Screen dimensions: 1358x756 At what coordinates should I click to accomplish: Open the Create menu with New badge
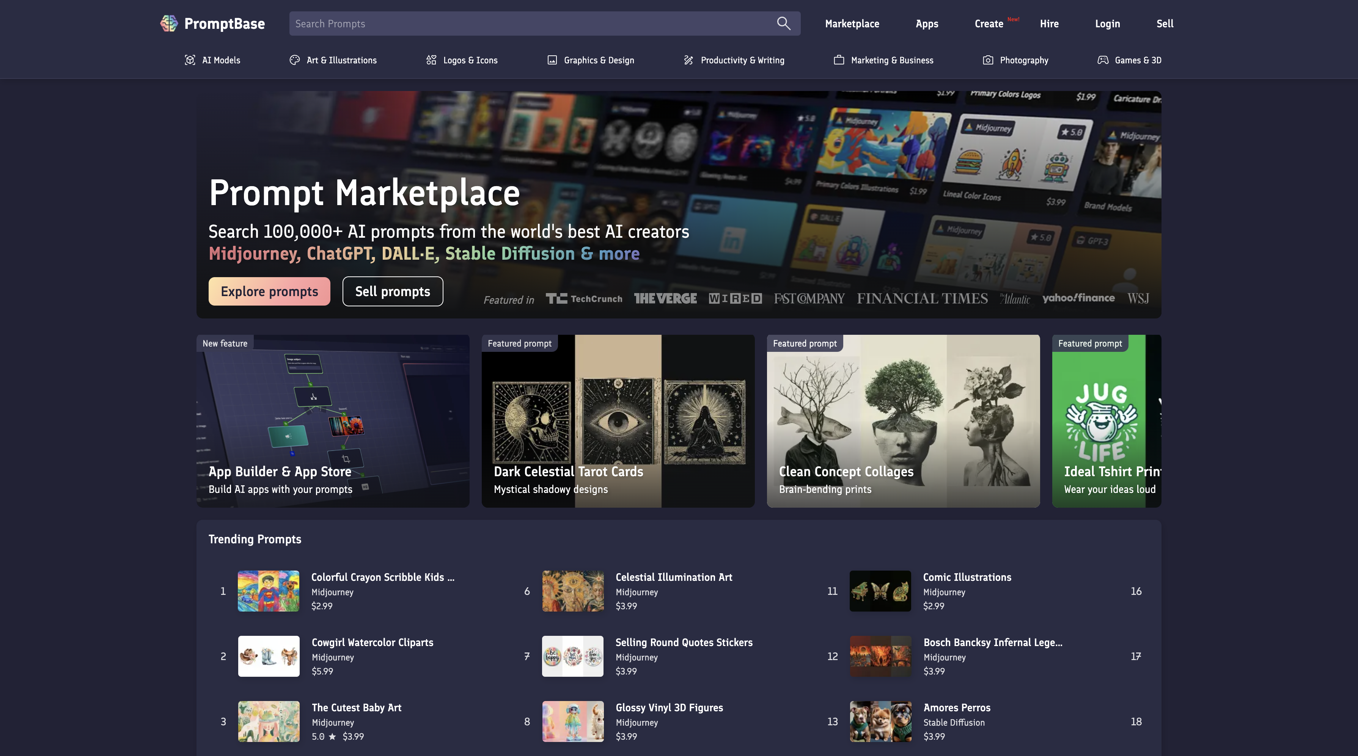point(989,24)
